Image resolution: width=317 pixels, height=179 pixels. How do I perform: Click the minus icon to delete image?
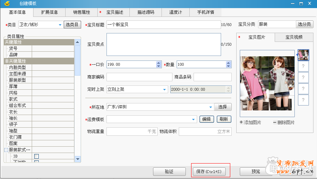coord(275,122)
